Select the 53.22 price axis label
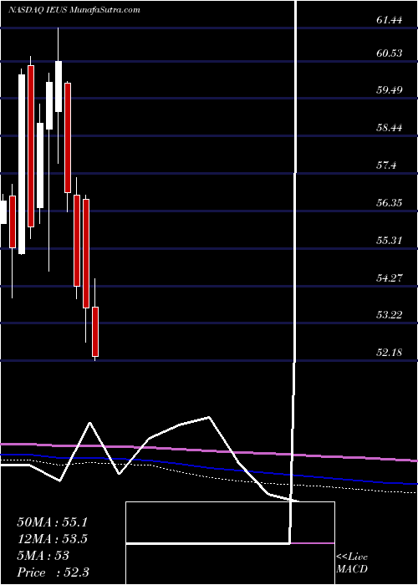The width and height of the screenshot is (418, 585). (390, 315)
